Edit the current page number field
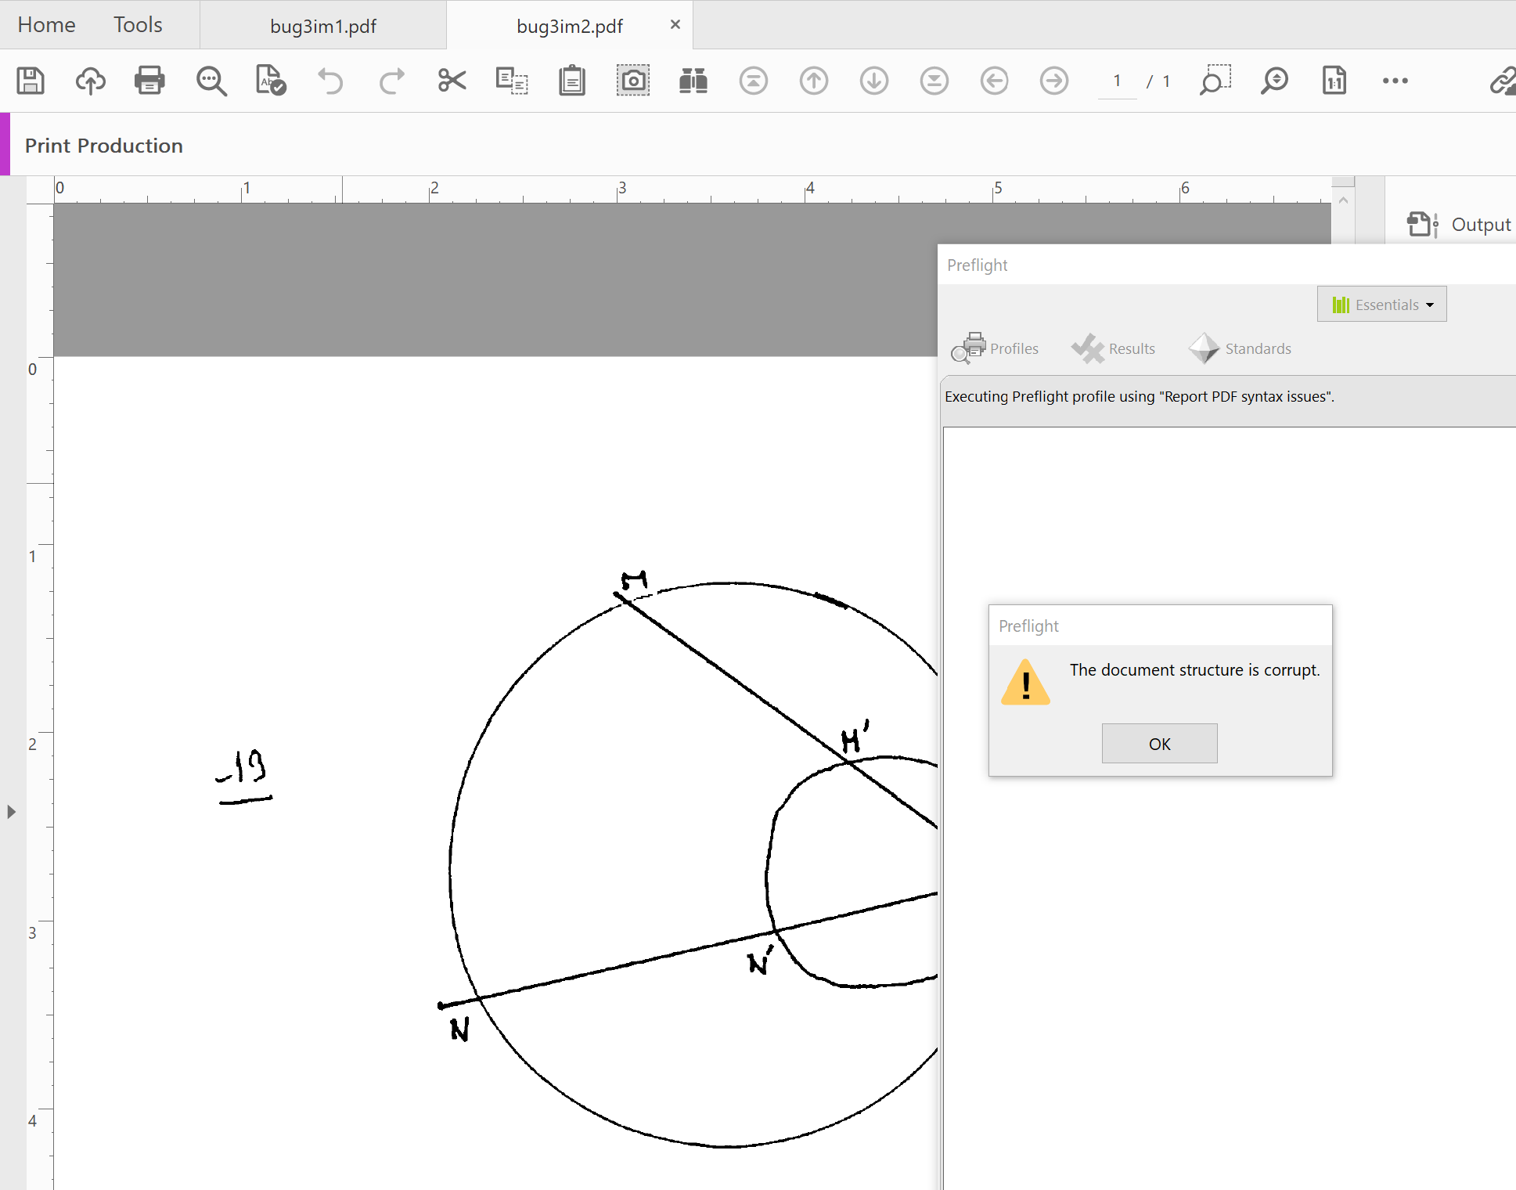Image resolution: width=1516 pixels, height=1190 pixels. click(1116, 81)
